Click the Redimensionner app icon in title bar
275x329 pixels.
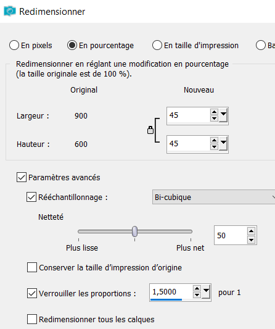(10, 11)
